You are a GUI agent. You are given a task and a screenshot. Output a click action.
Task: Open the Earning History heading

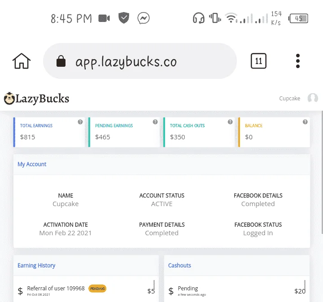(x=36, y=265)
